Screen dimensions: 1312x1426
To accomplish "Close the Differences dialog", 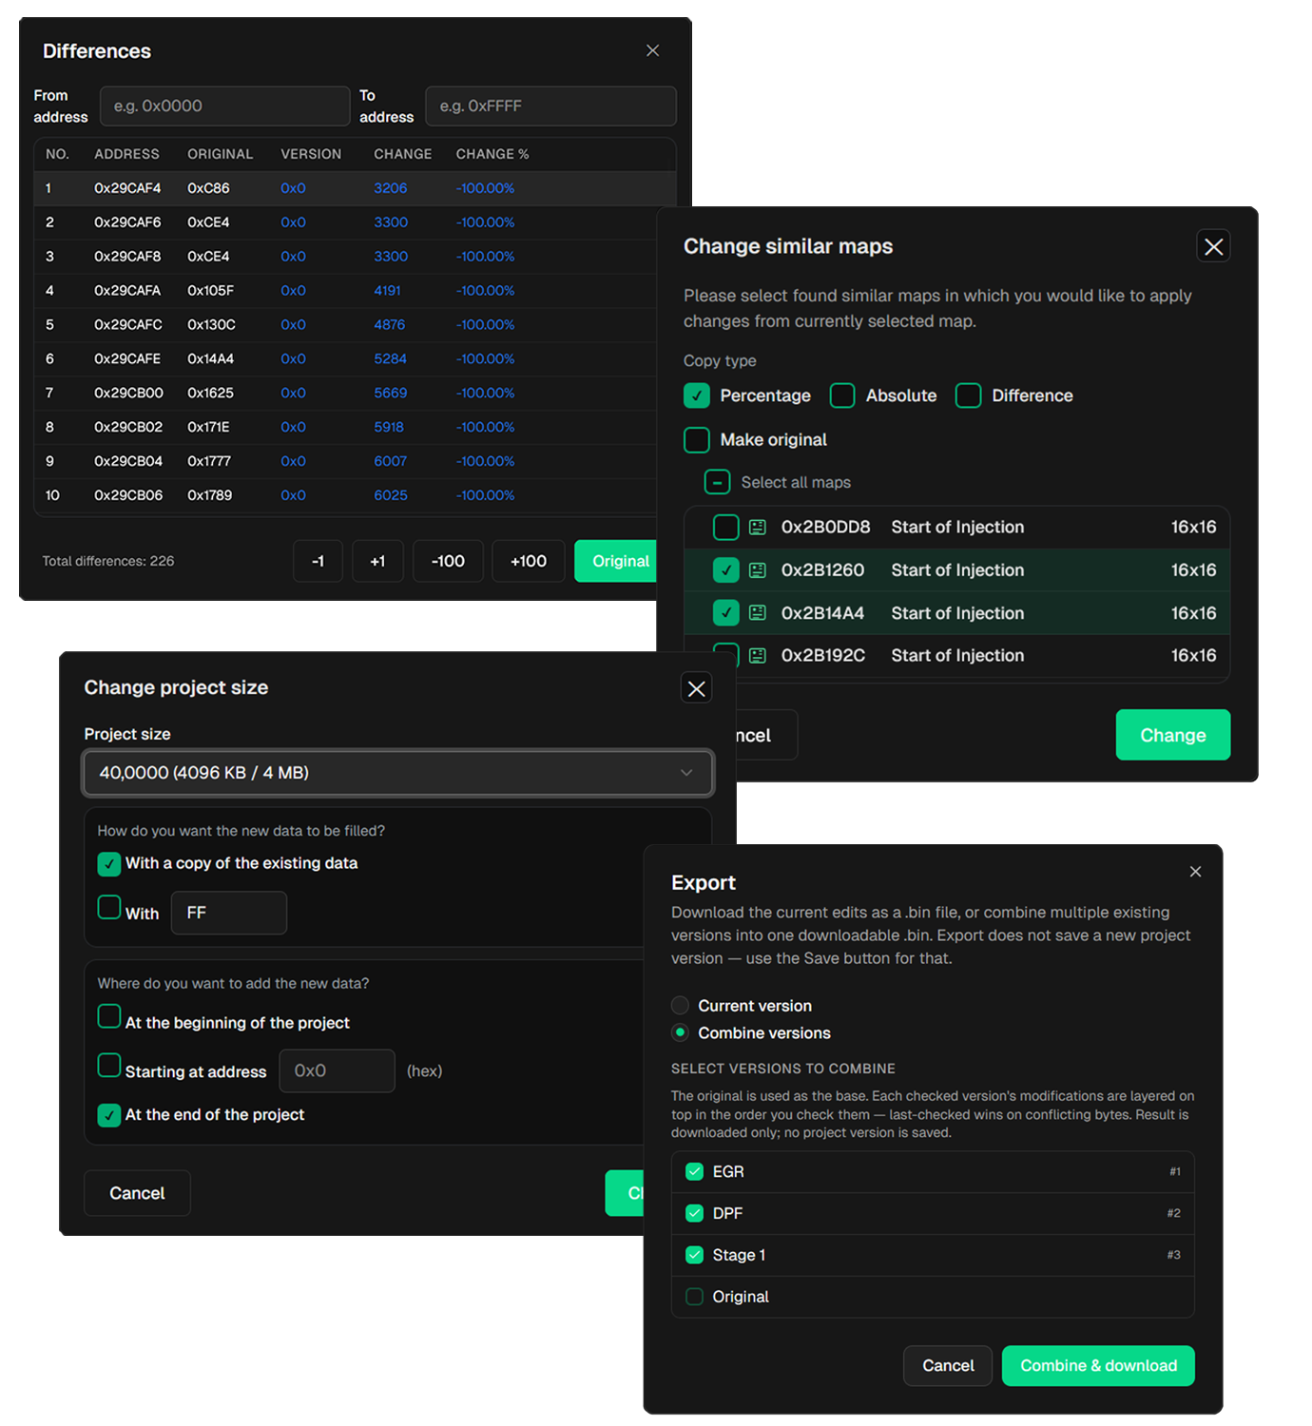I will [x=652, y=50].
